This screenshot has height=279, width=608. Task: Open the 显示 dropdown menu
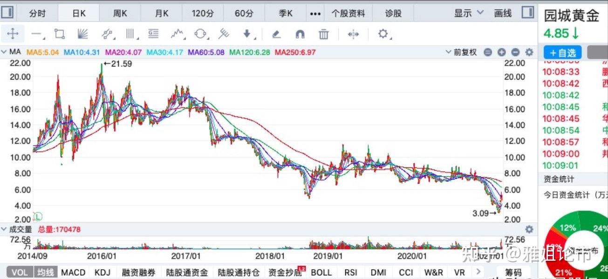469,13
